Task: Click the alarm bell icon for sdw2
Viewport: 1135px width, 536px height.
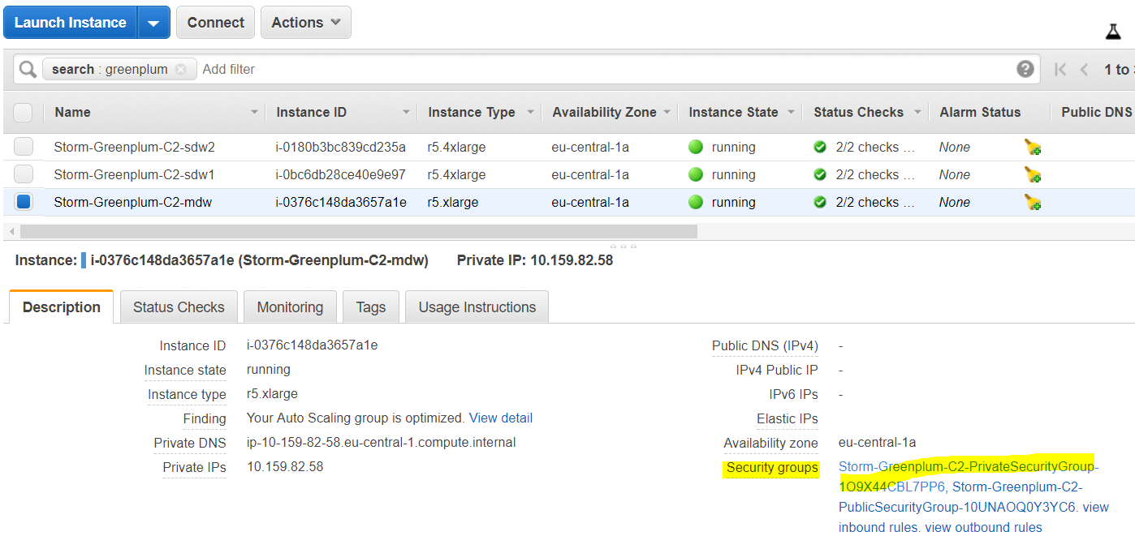Action: click(x=1033, y=148)
